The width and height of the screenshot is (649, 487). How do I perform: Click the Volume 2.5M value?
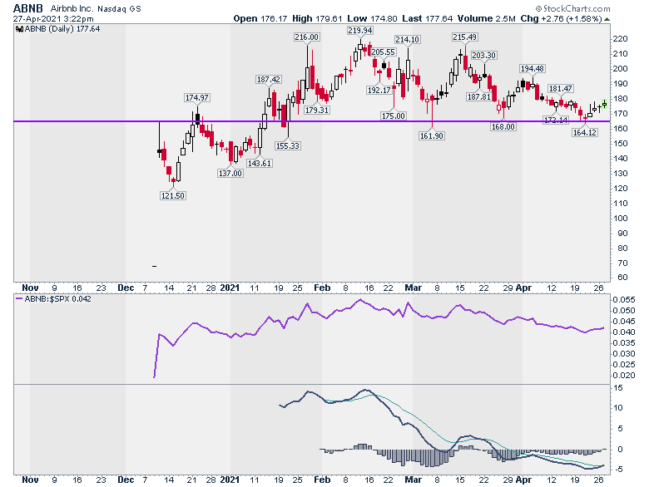pos(487,18)
